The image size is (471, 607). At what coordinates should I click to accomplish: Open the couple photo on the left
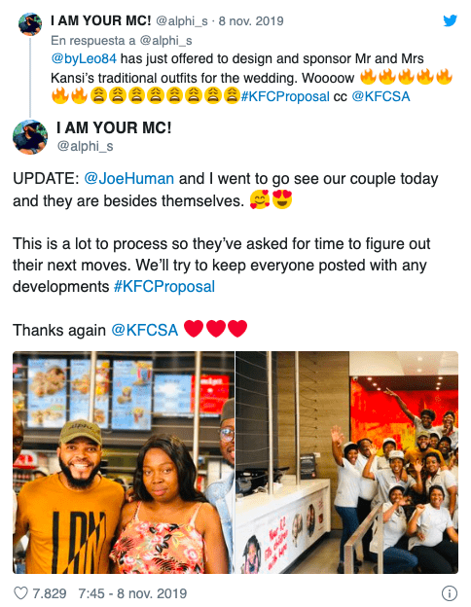[124, 462]
